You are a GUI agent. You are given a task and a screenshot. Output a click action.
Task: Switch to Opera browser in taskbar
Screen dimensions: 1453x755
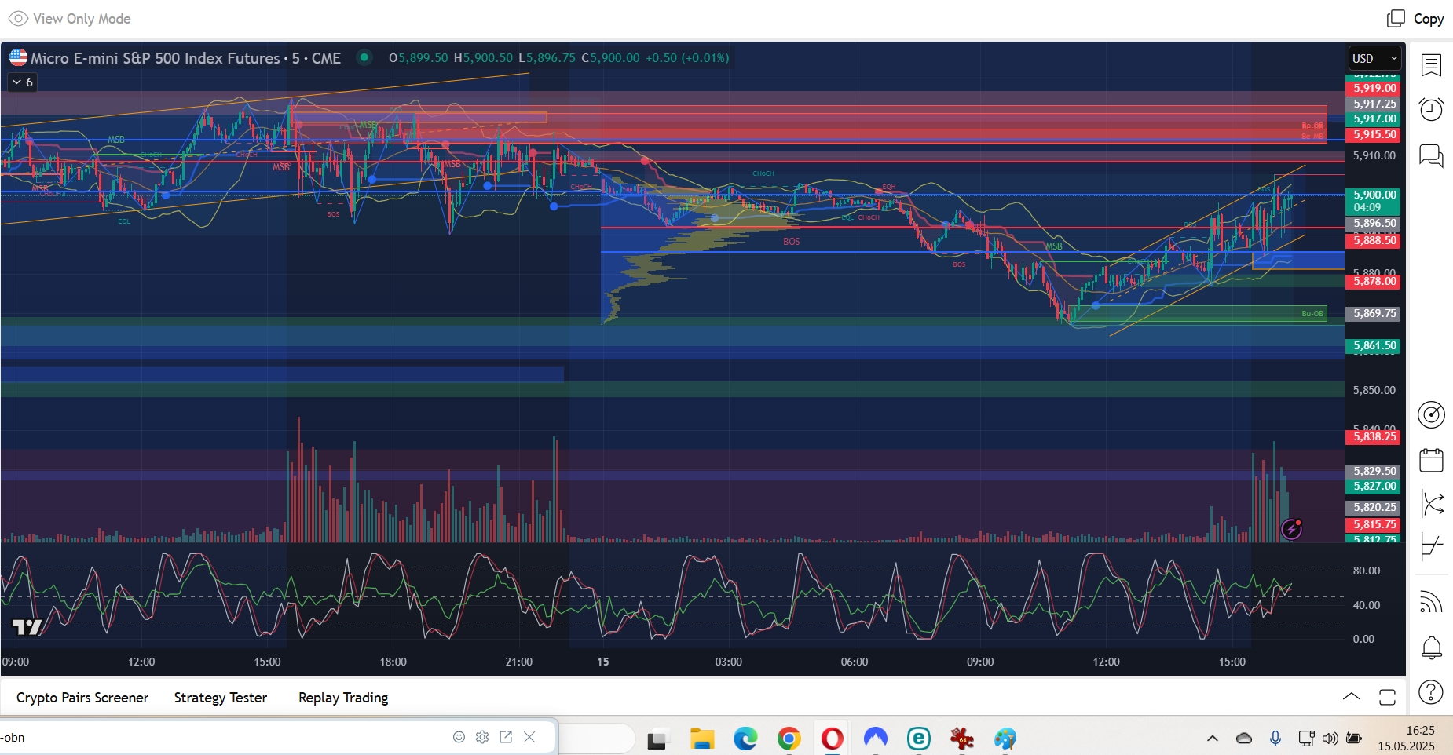click(832, 739)
